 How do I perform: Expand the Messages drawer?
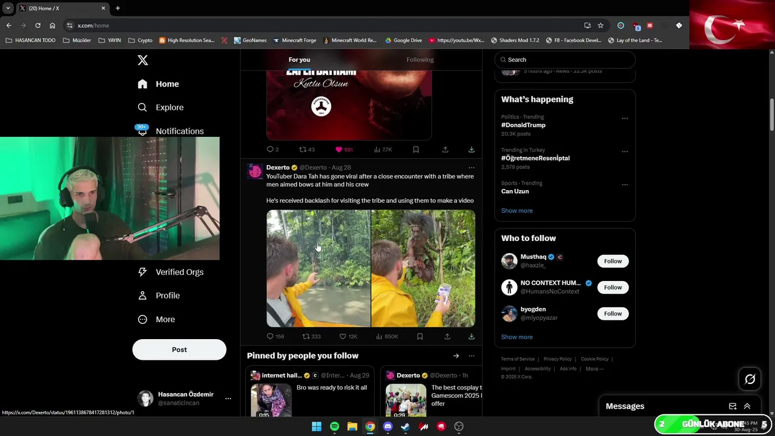[x=747, y=406]
